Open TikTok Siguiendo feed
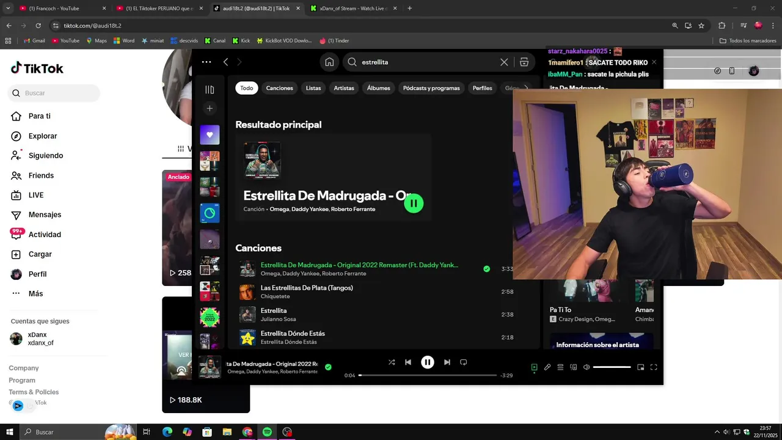Viewport: 782px width, 440px height. click(x=37, y=155)
